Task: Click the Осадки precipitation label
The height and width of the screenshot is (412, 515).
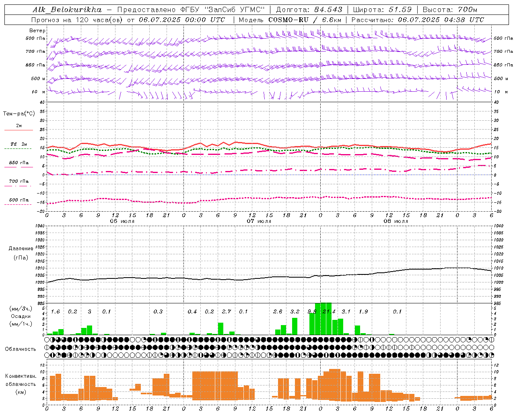Action: tap(21, 316)
